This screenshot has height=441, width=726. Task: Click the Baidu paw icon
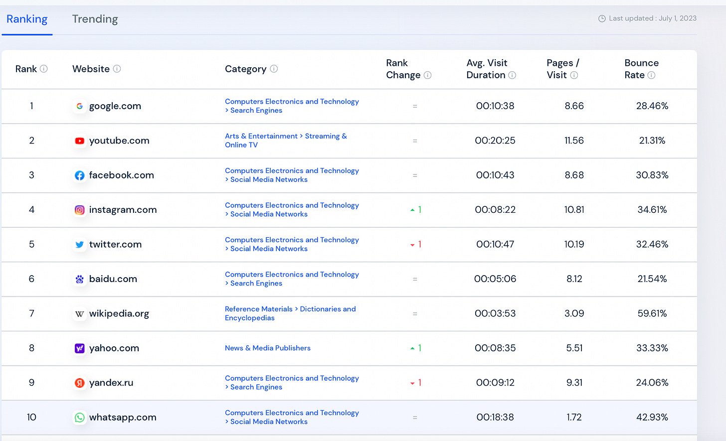(79, 279)
